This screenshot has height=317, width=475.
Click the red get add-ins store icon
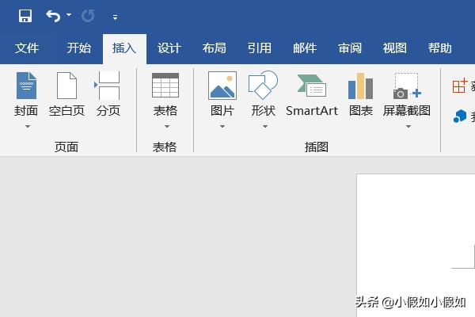tap(460, 86)
